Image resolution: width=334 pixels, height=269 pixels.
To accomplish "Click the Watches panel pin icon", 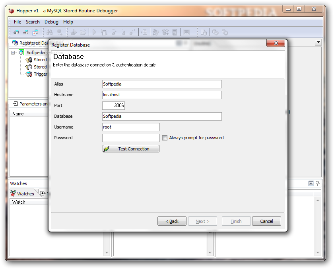I will (x=318, y=183).
